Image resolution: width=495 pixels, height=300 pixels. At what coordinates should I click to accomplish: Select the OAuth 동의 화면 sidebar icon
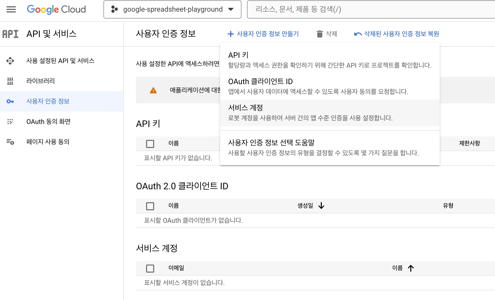pos(10,122)
